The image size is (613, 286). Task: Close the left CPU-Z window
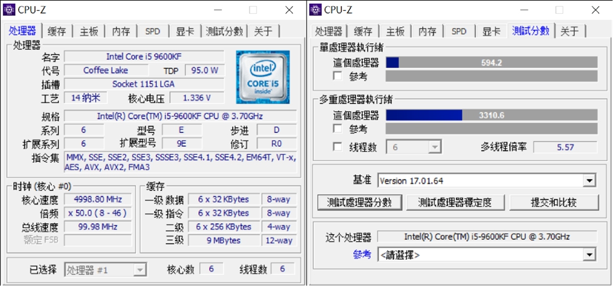pyautogui.click(x=289, y=10)
